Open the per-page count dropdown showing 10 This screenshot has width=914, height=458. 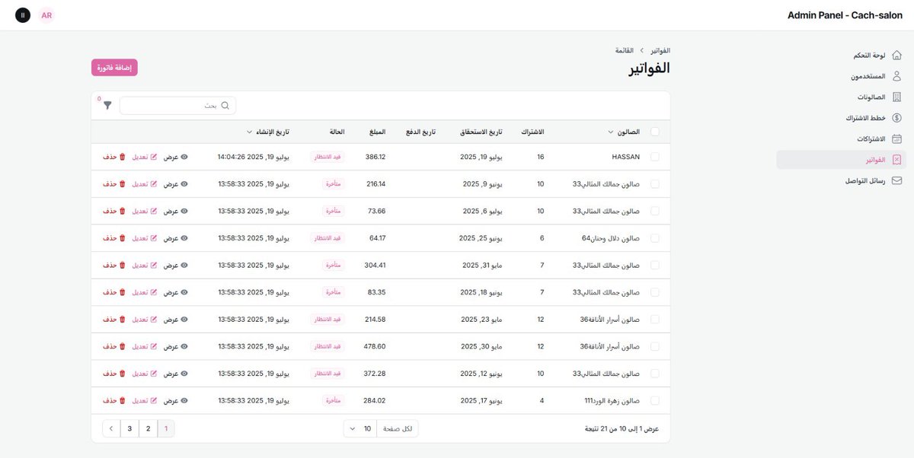click(x=360, y=428)
